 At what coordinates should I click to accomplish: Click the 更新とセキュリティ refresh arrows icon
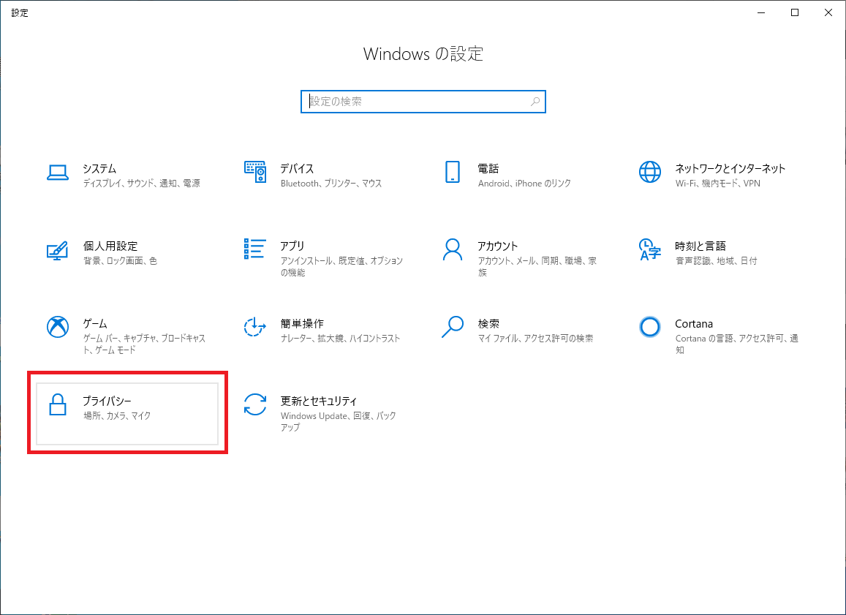click(x=254, y=404)
